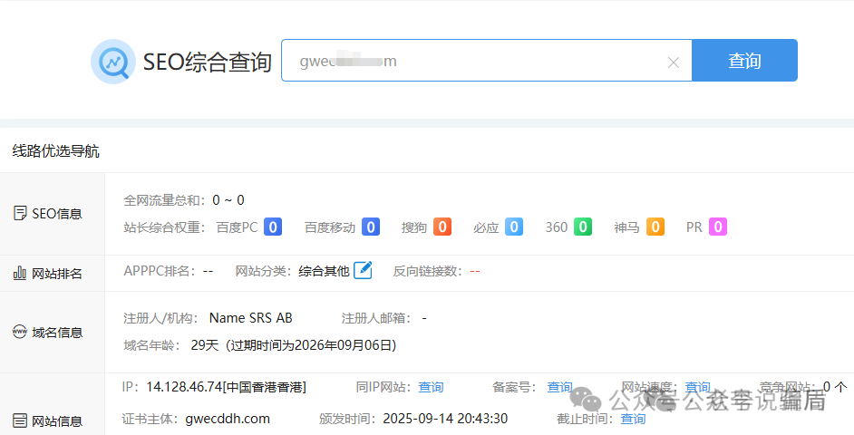Viewport: 854px width, 435px height.
Task: Click the APPPC排名 value
Action: click(x=208, y=271)
